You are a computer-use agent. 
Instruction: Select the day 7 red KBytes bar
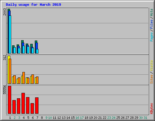point(37,106)
